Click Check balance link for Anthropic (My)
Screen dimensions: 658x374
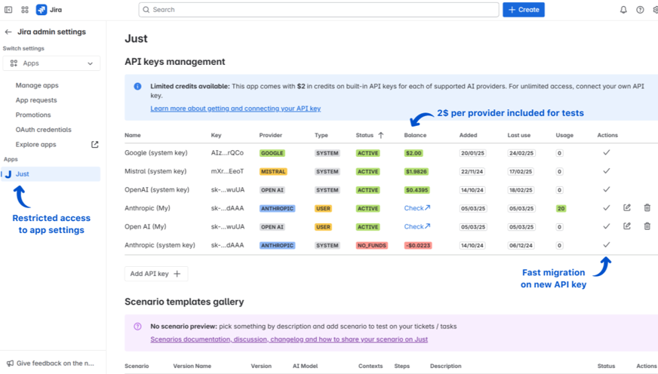point(417,208)
